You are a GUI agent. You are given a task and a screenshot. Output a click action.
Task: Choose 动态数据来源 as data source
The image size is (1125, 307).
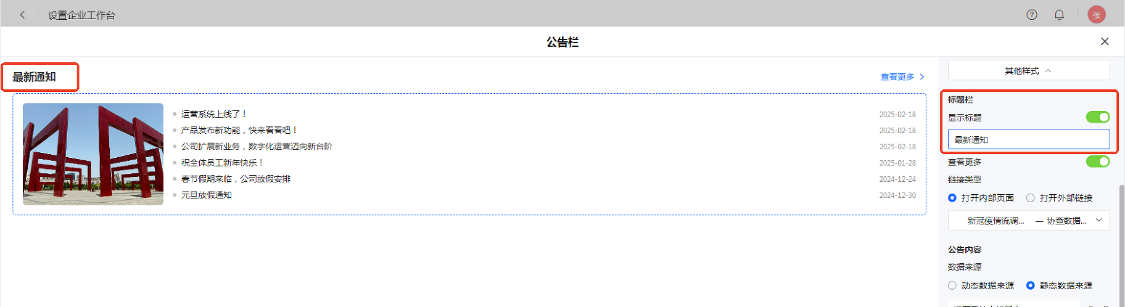[x=952, y=285]
